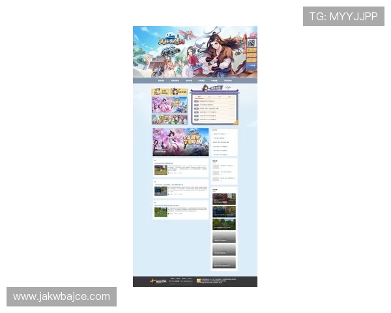The width and height of the screenshot is (391, 313).
Task: Click the right yellow character button below navigation
Action: pos(179,93)
